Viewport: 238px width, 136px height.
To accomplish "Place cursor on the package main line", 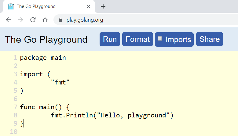I will pyautogui.click(x=43, y=58).
